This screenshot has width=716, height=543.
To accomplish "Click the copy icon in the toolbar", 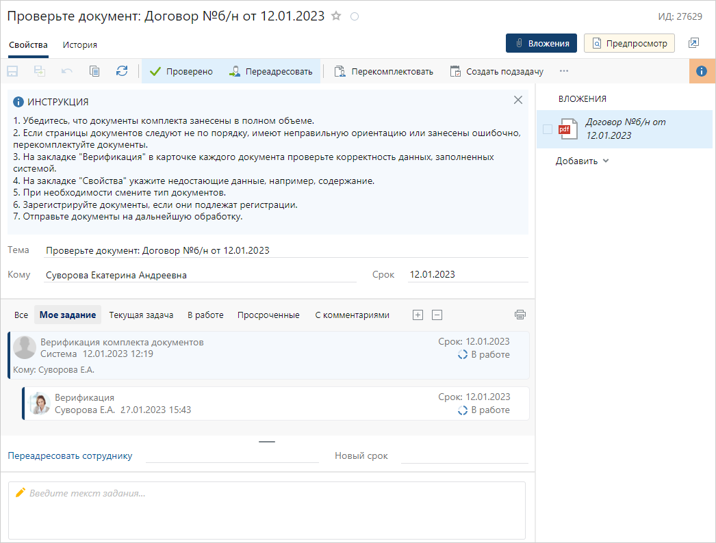I will (x=94, y=71).
